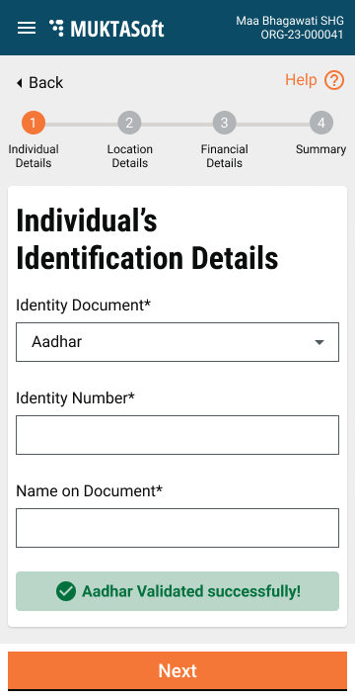Viewport: 355px width, 699px height.
Task: Open the Help link text
Action: pos(301,80)
